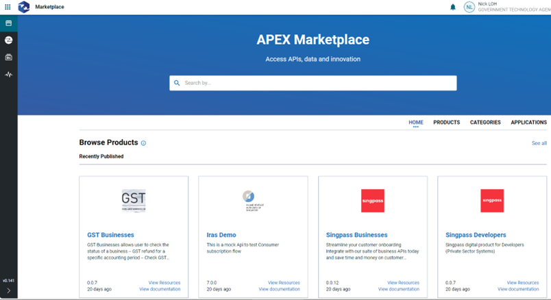Click the Iras Demo logo thumbnail
Image resolution: width=551 pixels, height=300 pixels.
[x=253, y=201]
